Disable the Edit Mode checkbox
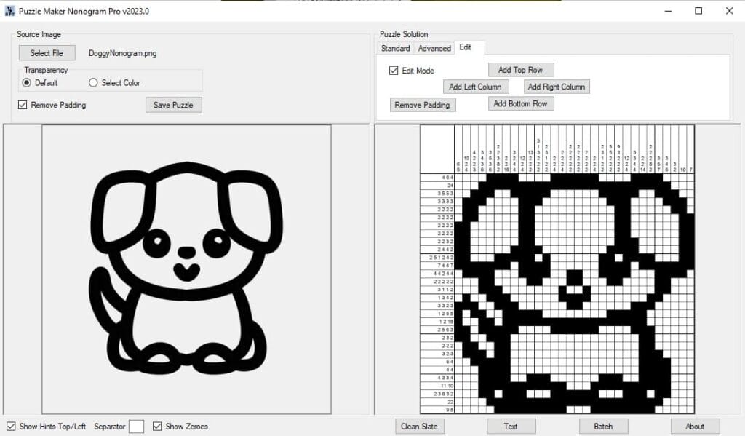 [394, 71]
